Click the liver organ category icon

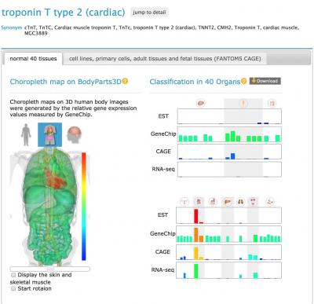click(x=228, y=202)
